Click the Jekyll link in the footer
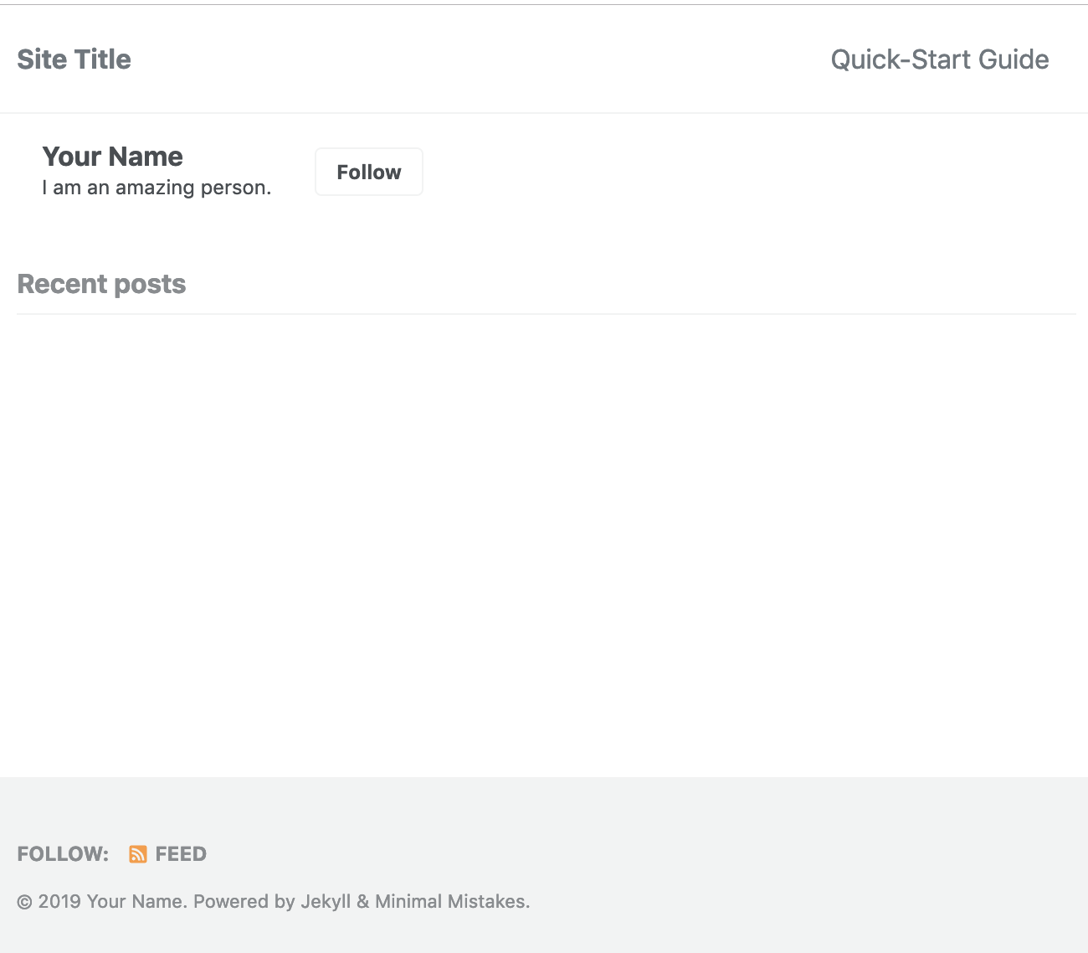This screenshot has width=1088, height=953. [x=326, y=902]
